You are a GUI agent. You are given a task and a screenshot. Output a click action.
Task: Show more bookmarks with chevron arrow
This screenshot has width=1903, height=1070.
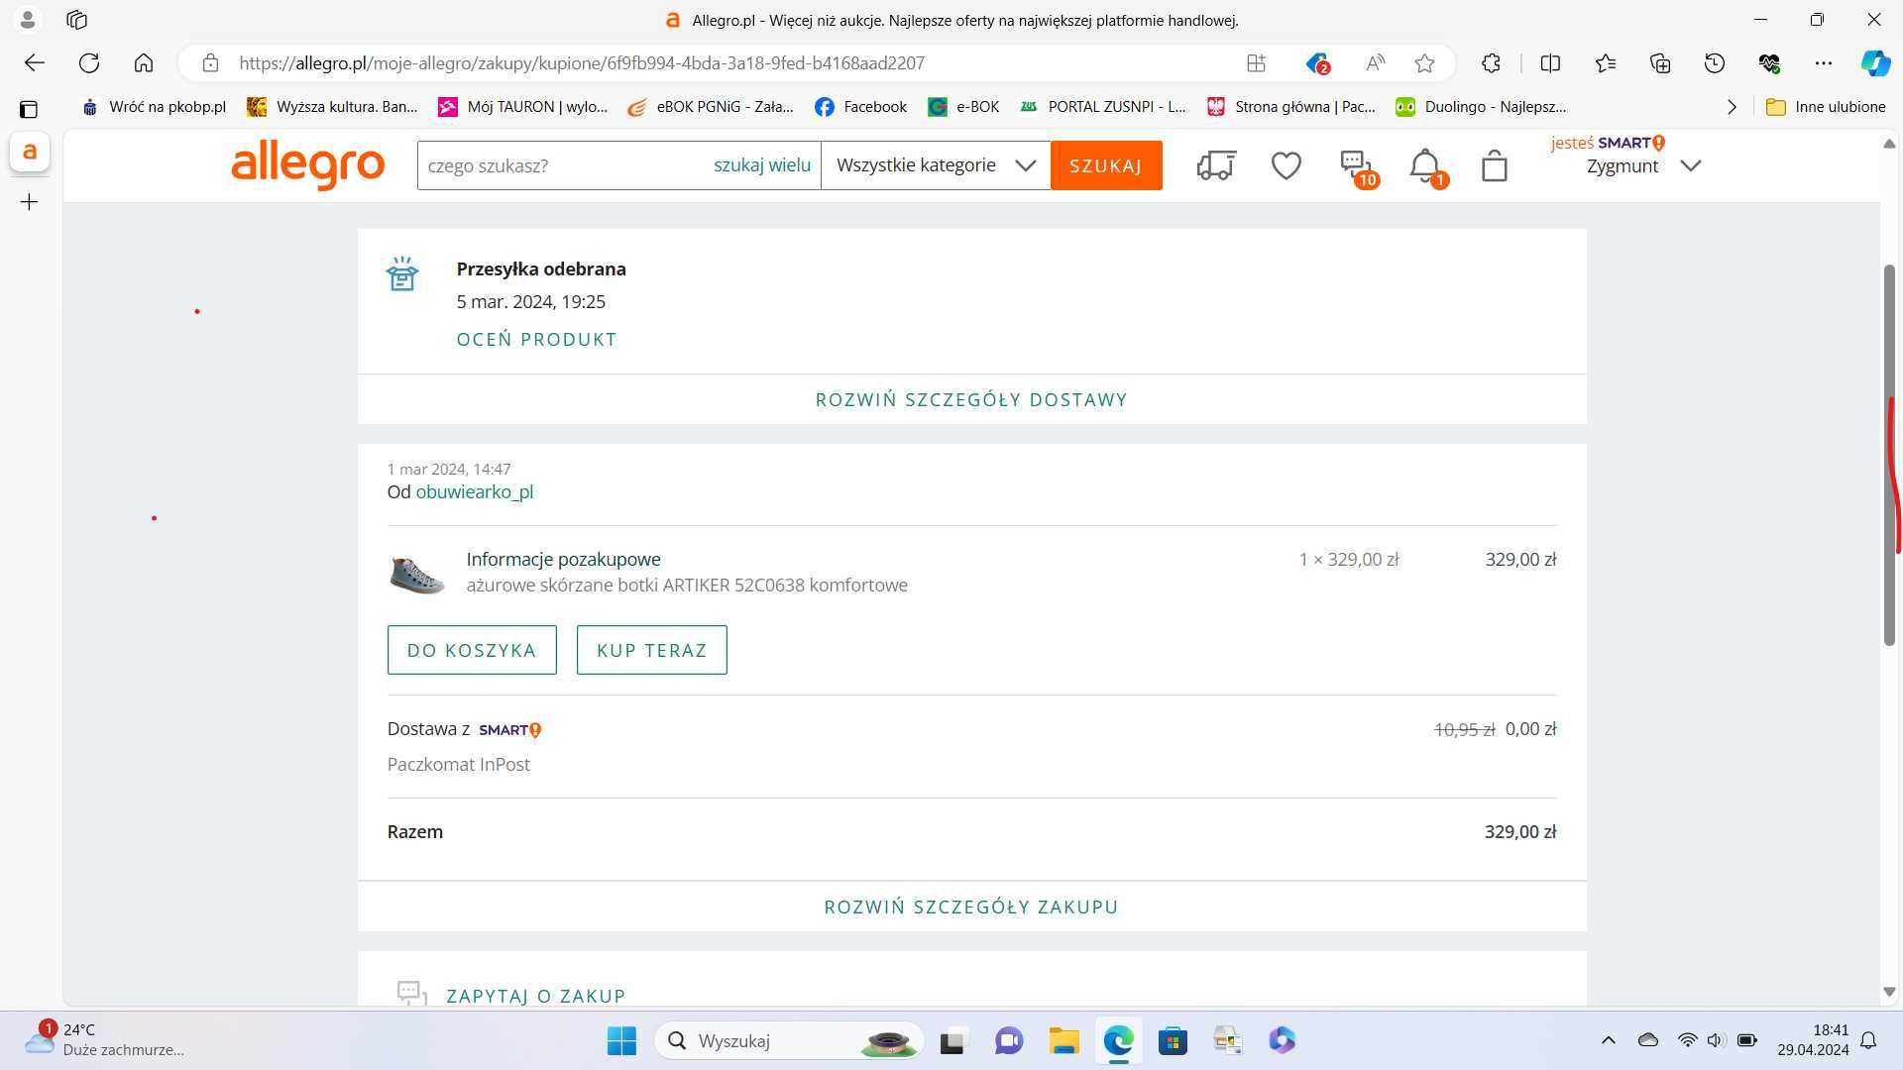coord(1732,107)
